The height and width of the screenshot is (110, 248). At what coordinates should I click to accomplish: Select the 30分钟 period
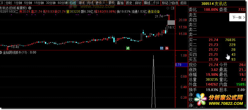pos(51,3)
